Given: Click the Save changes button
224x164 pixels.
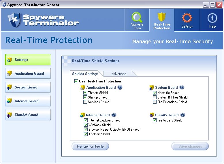Looking at the screenshot, I should [190, 146].
